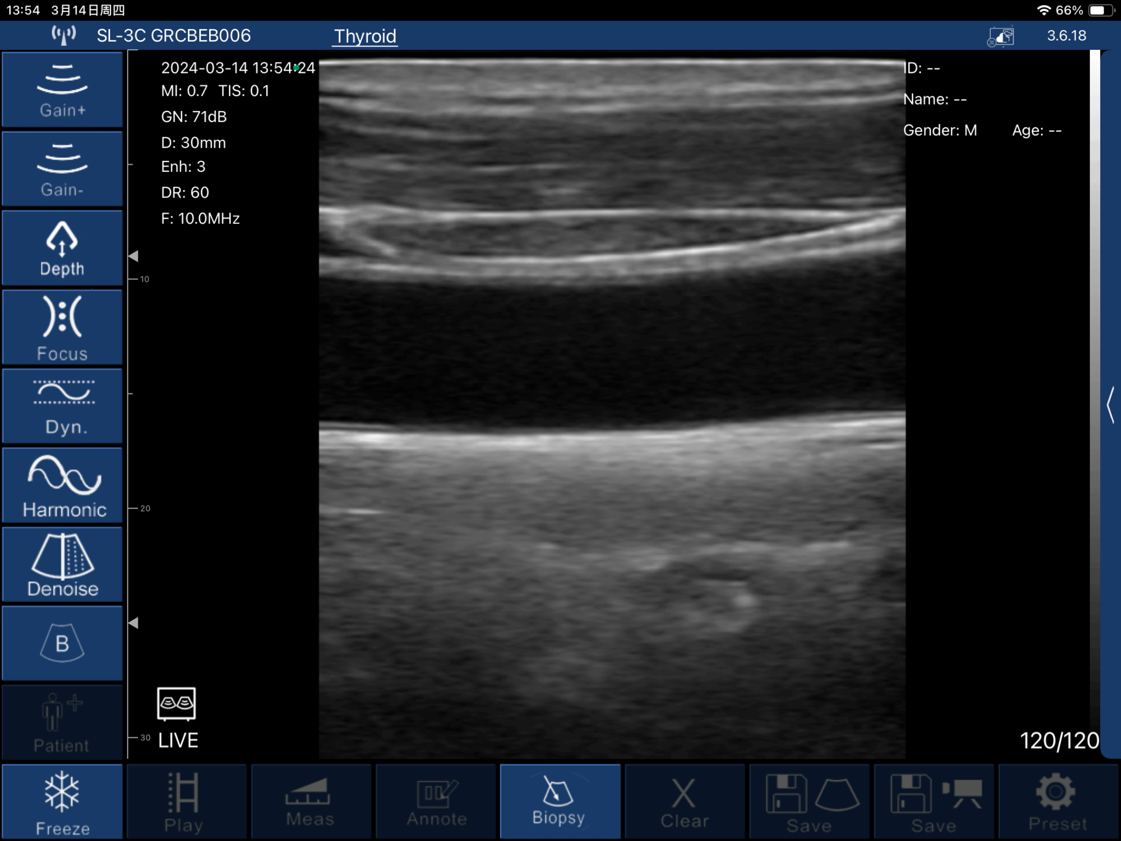Toggle the Freeze function
Image resolution: width=1121 pixels, height=841 pixels.
click(x=62, y=801)
